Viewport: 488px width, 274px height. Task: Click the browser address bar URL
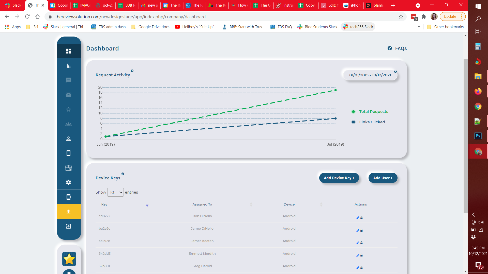click(130, 17)
